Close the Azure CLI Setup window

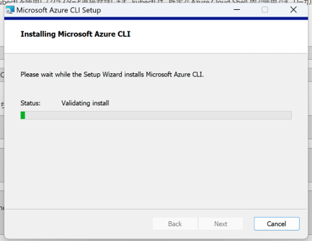(294, 10)
